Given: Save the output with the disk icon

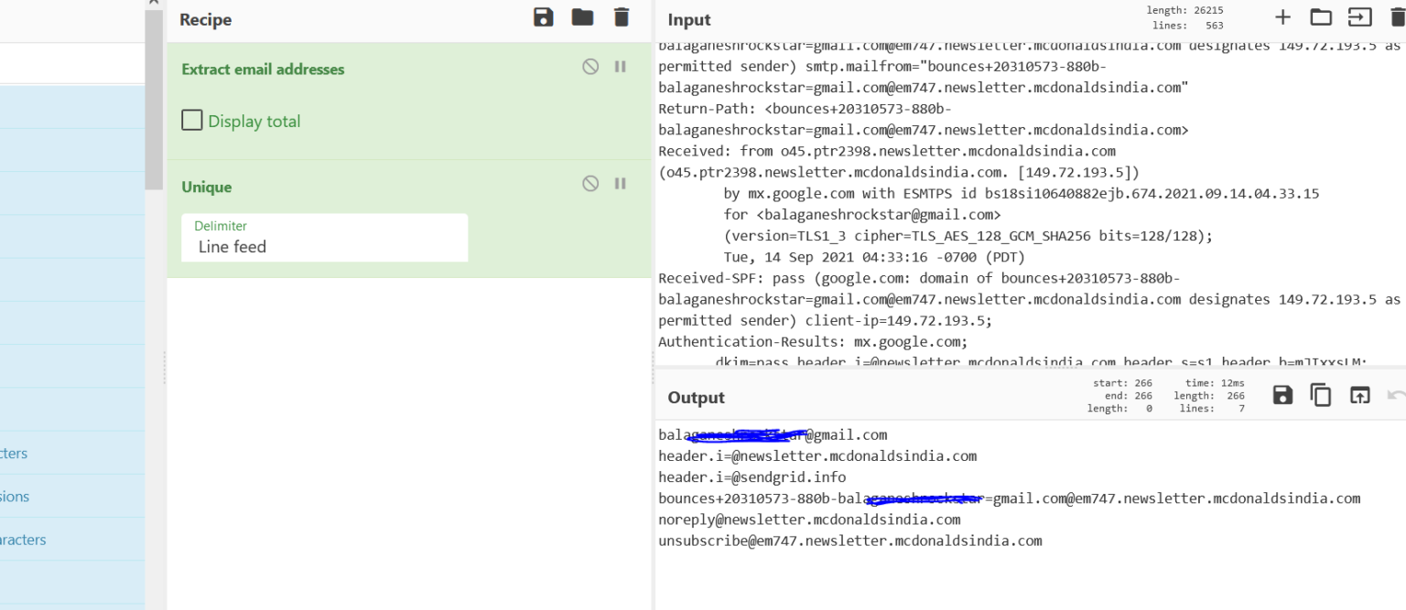Looking at the screenshot, I should tap(1282, 395).
